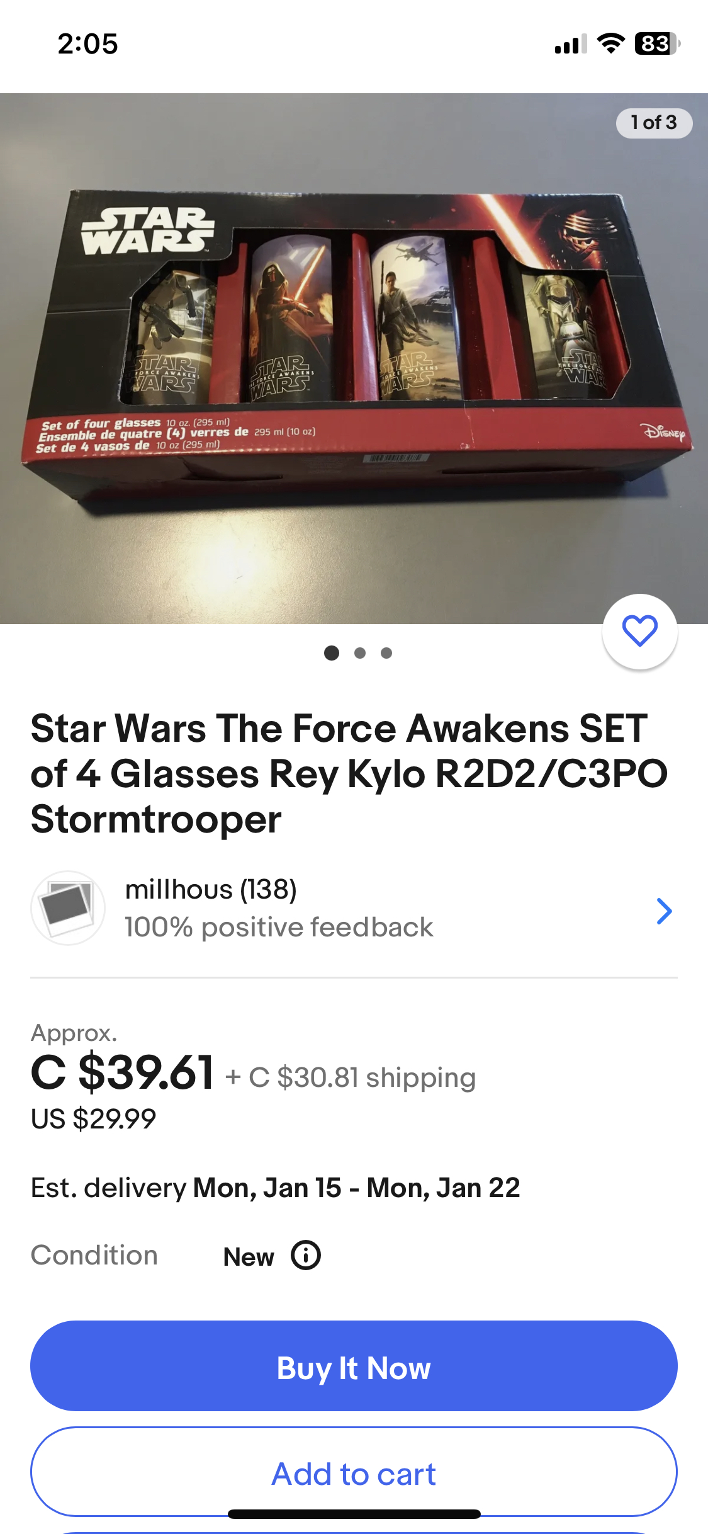This screenshot has height=1534, width=708.
Task: Select the second image pagination dot
Action: (360, 653)
